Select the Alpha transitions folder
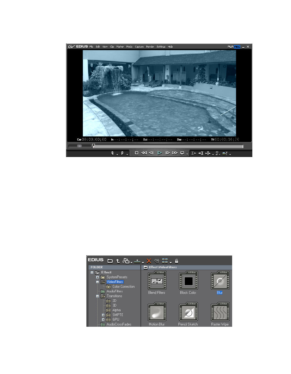This screenshot has width=291, height=374. [x=116, y=310]
